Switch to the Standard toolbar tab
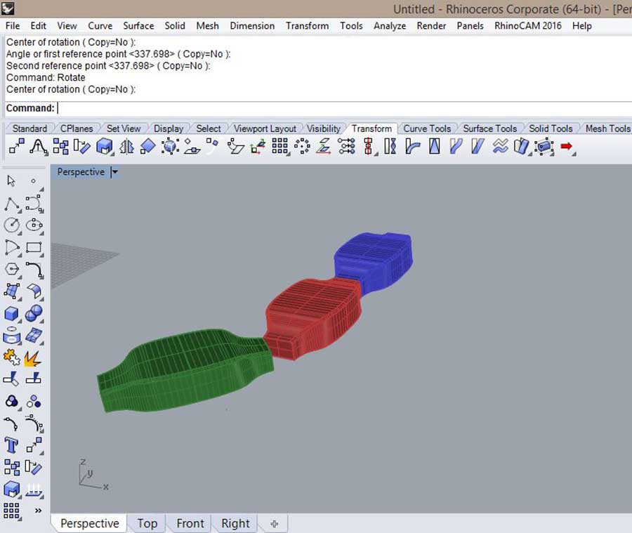 pos(29,129)
